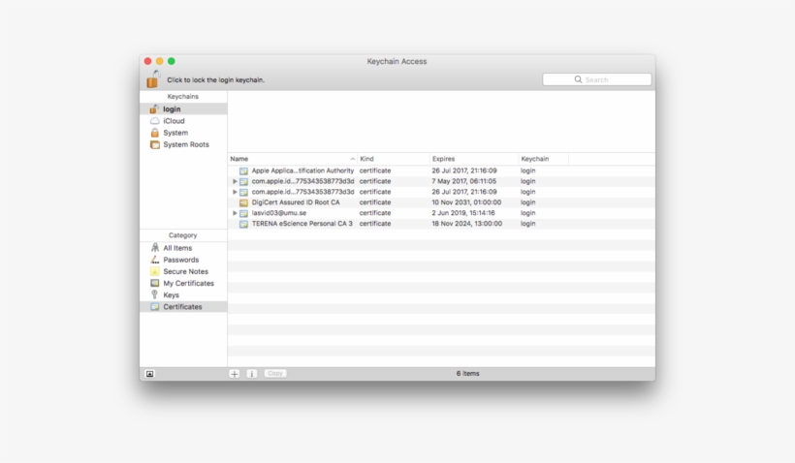The image size is (795, 463).
Task: Show All Items category
Action: (183, 248)
